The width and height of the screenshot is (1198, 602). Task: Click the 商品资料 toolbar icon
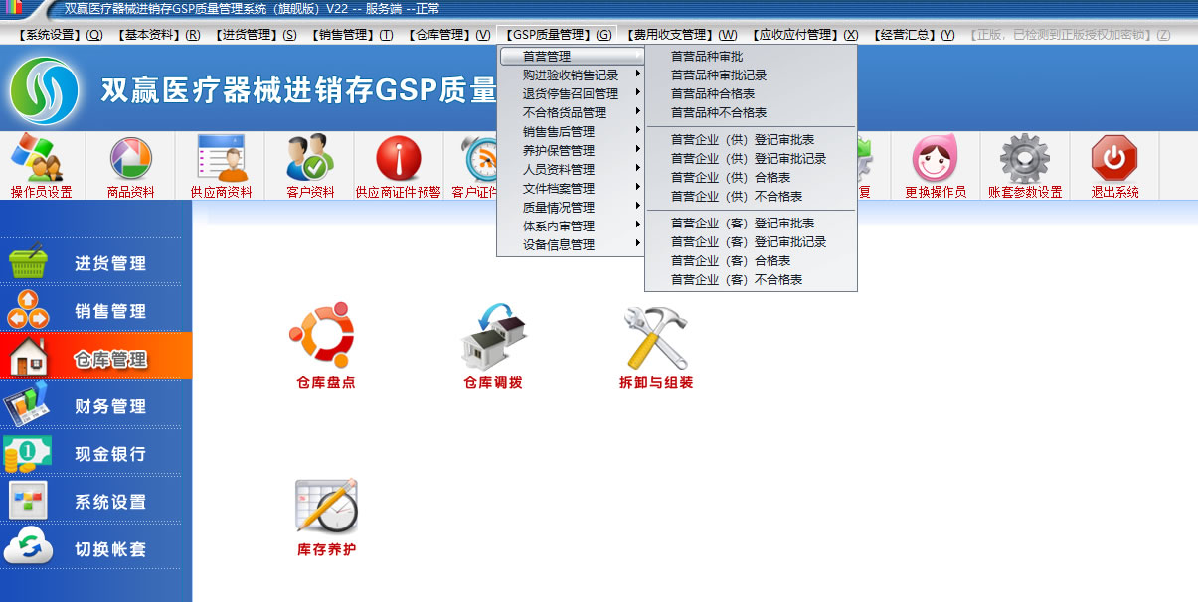[130, 164]
